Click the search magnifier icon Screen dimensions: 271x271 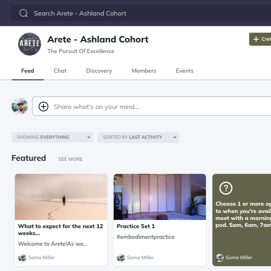click(x=24, y=13)
